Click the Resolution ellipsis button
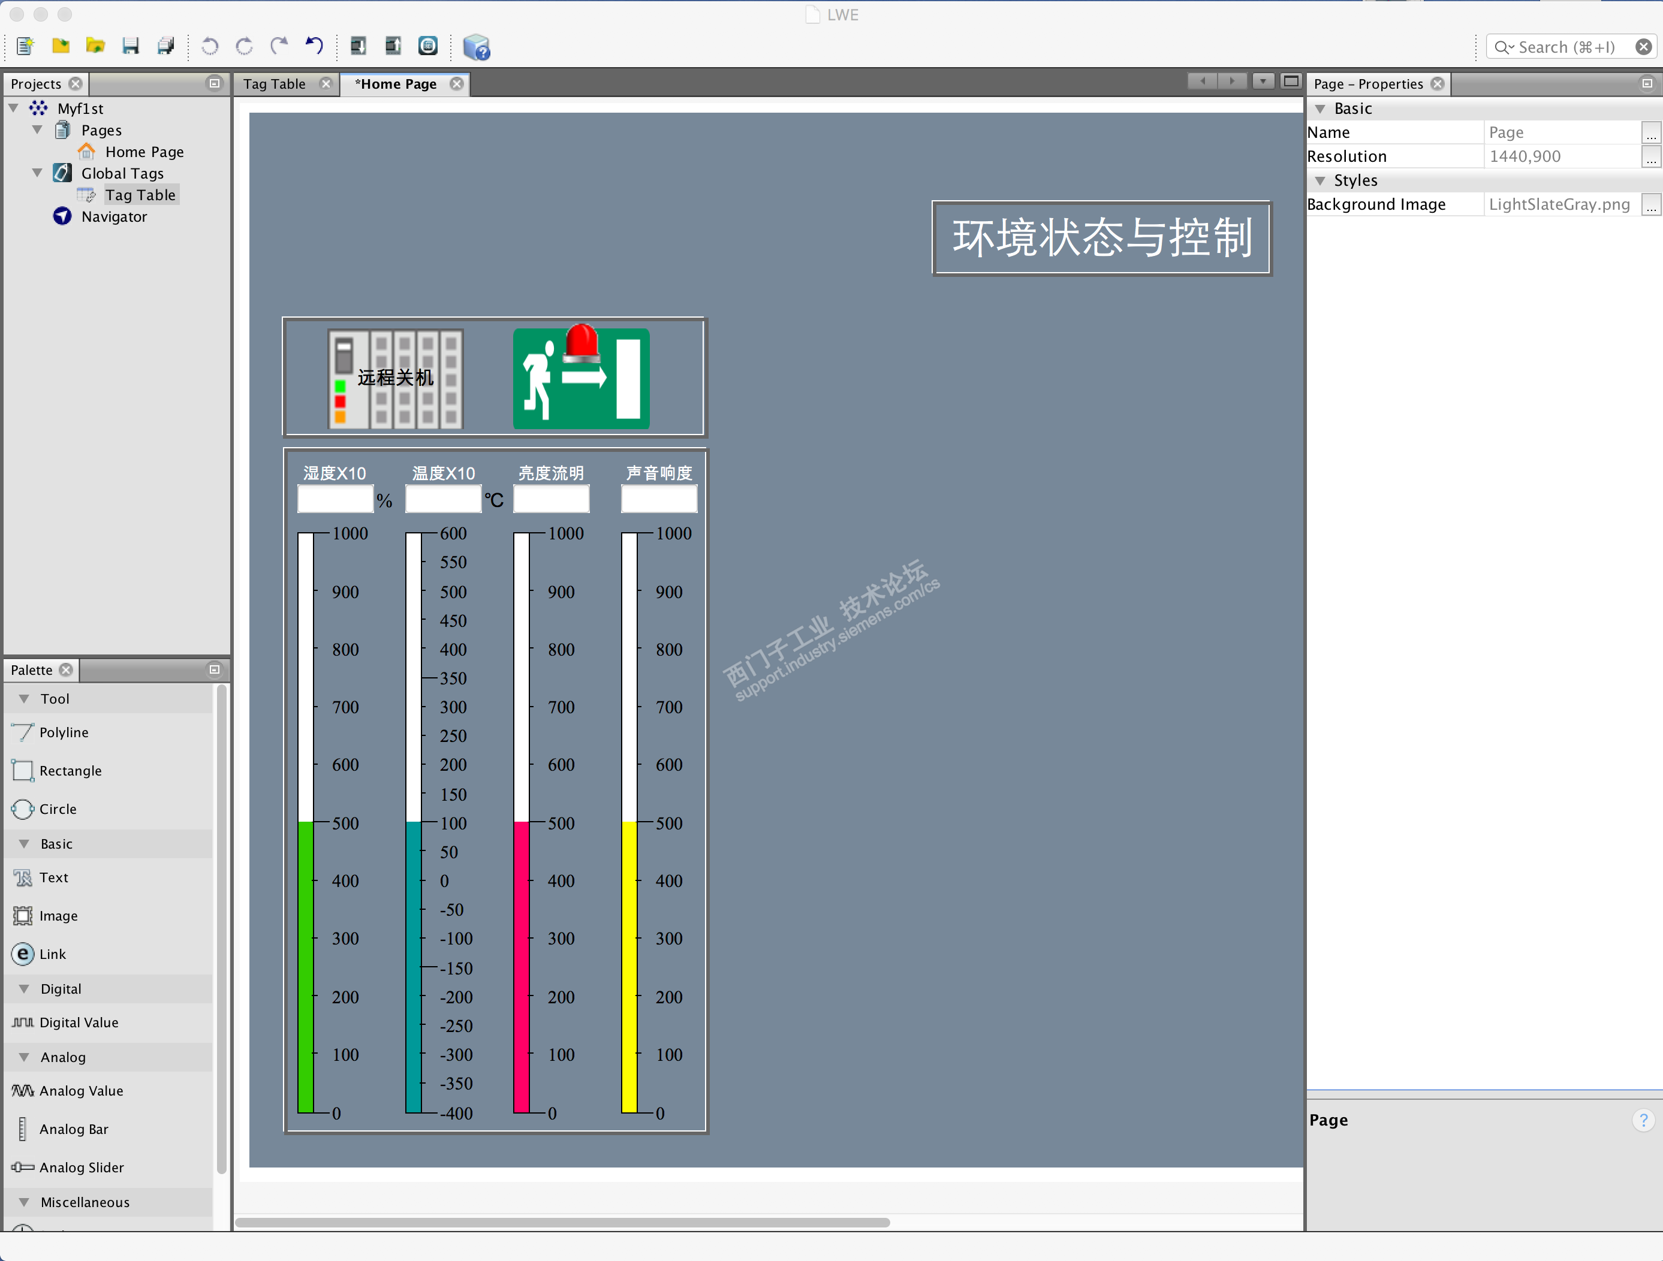The height and width of the screenshot is (1261, 1663). [1650, 156]
